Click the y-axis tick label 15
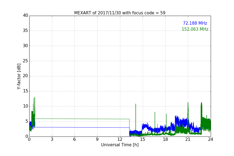The height and width of the screenshot is (156, 234). [25, 91]
